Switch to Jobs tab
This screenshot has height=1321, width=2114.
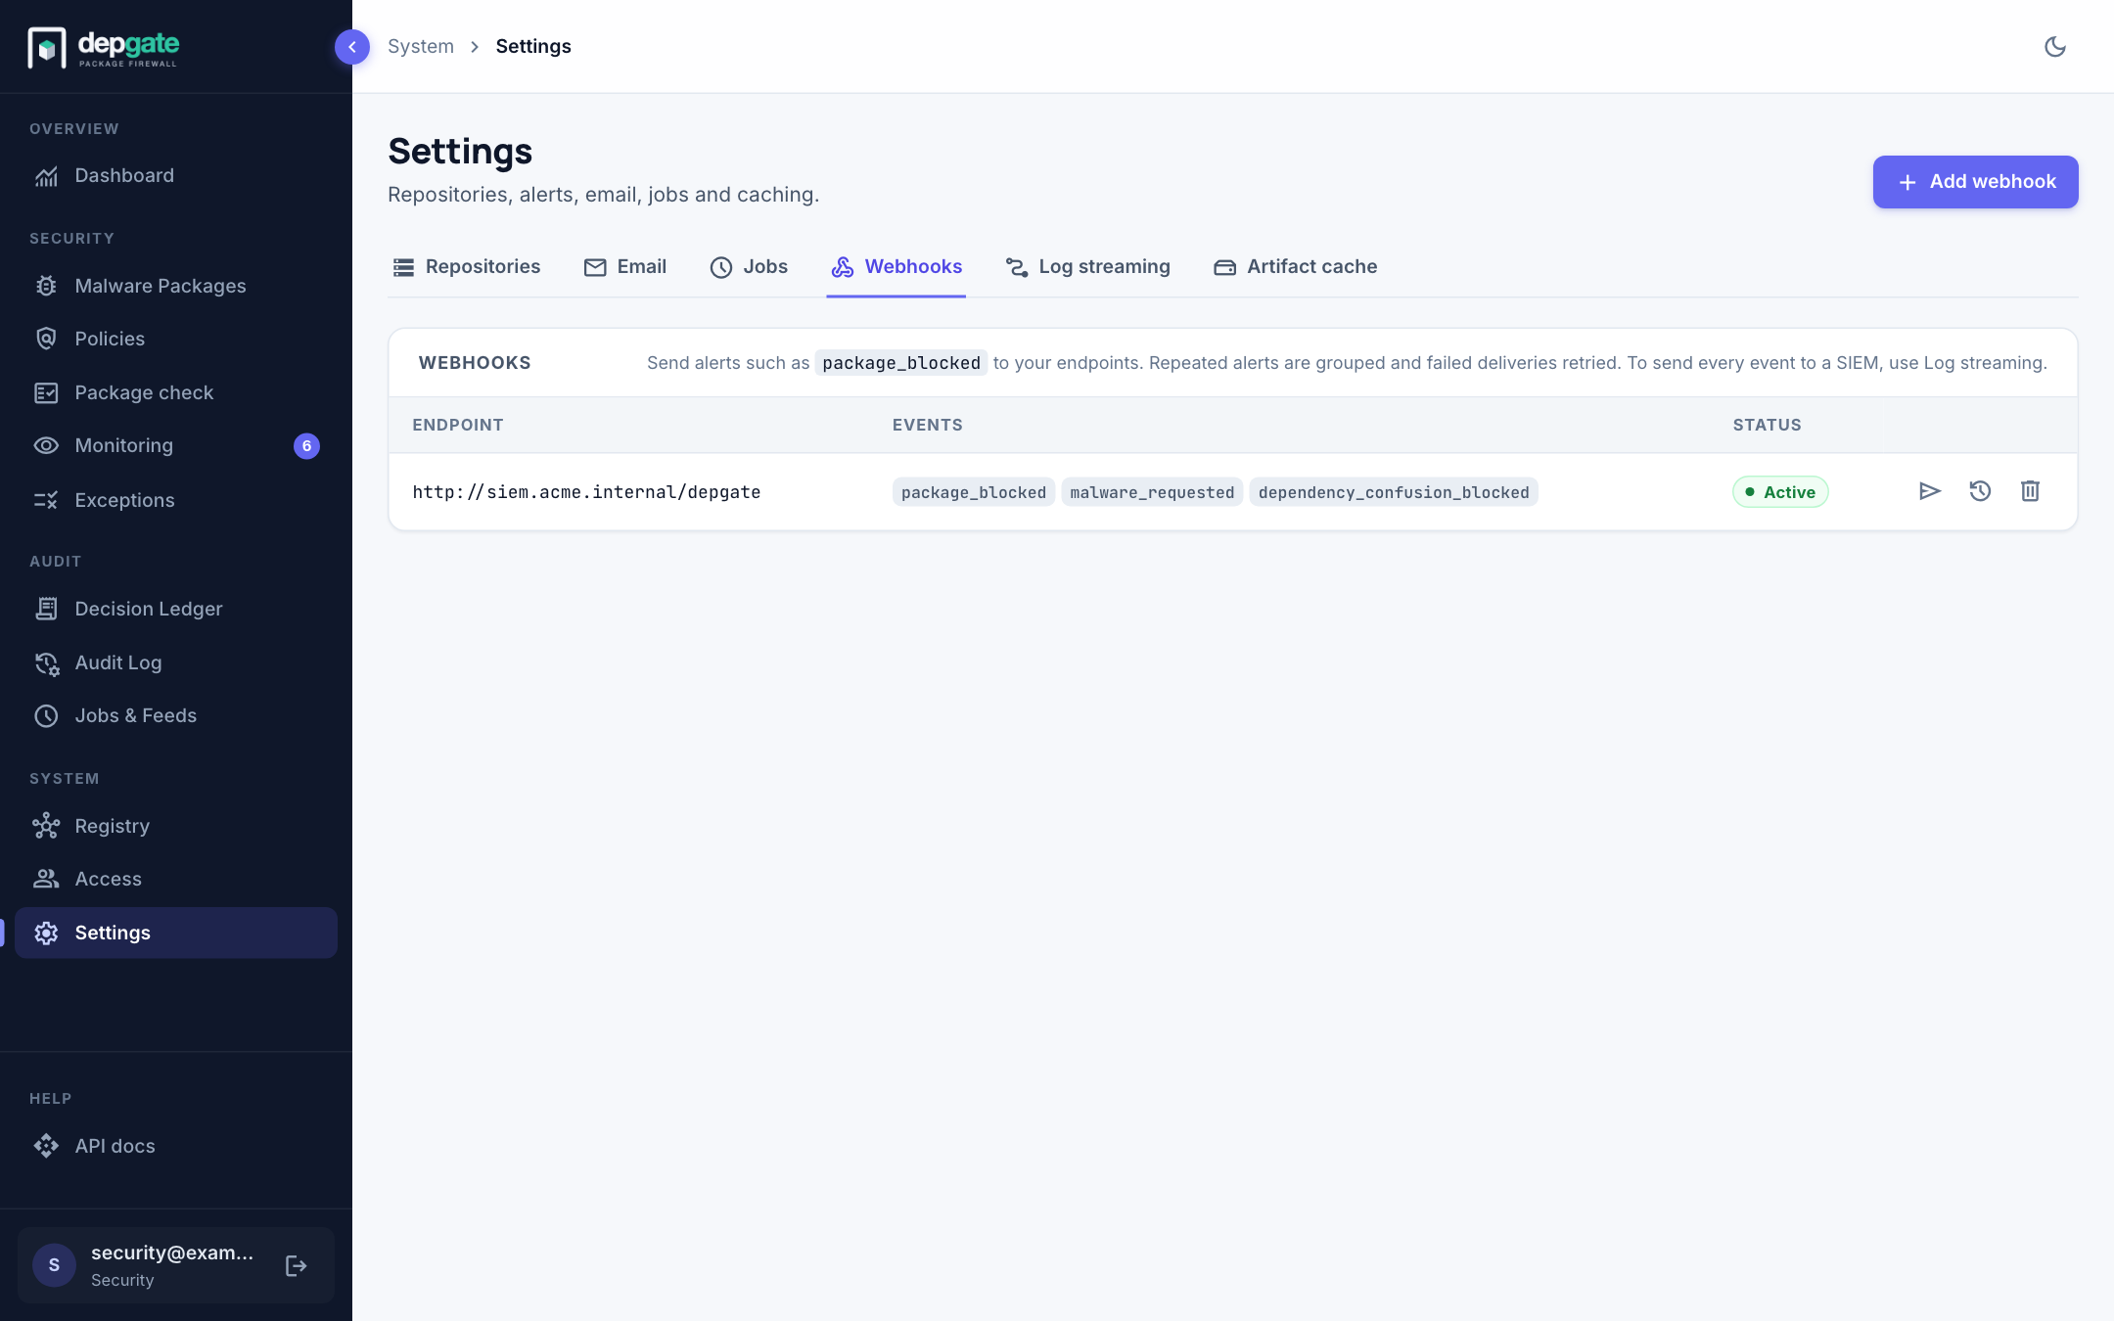pyautogui.click(x=749, y=267)
